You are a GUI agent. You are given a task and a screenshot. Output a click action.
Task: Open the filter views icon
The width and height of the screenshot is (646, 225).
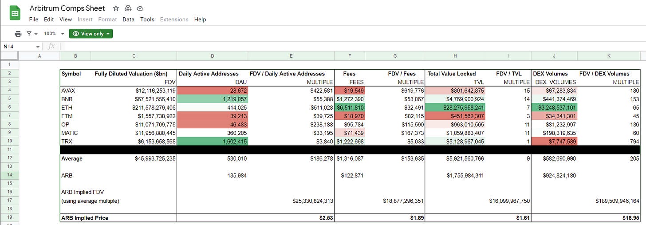click(29, 34)
